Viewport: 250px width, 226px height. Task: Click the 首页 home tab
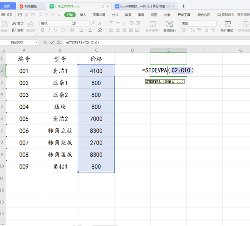[x=7, y=6]
